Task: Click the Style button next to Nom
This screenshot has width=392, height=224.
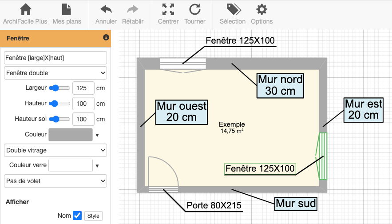Action: [93, 216]
